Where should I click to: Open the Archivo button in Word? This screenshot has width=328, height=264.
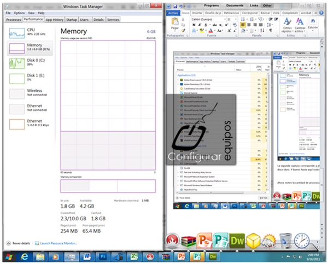click(x=173, y=13)
